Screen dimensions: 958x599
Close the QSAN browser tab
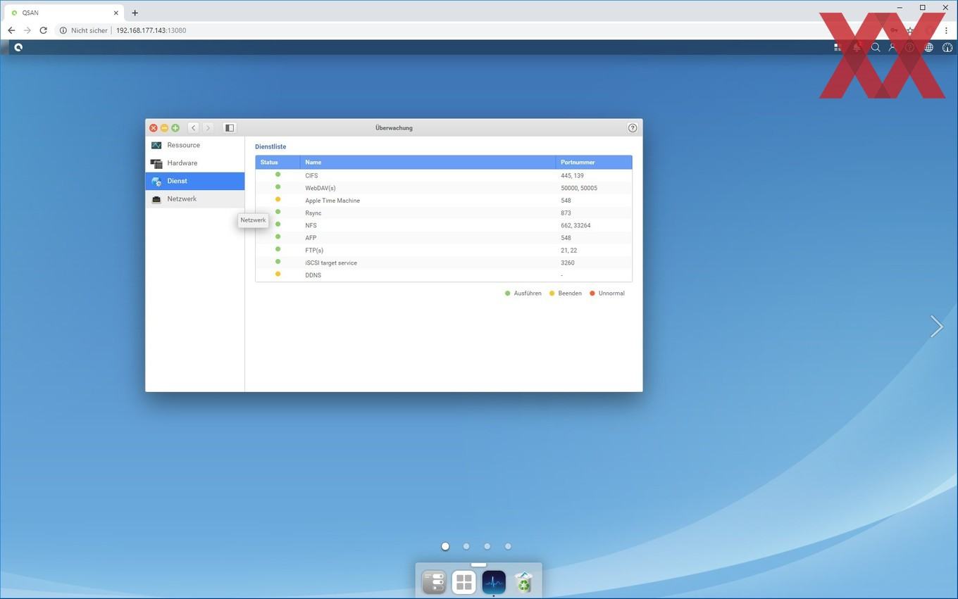pos(116,13)
